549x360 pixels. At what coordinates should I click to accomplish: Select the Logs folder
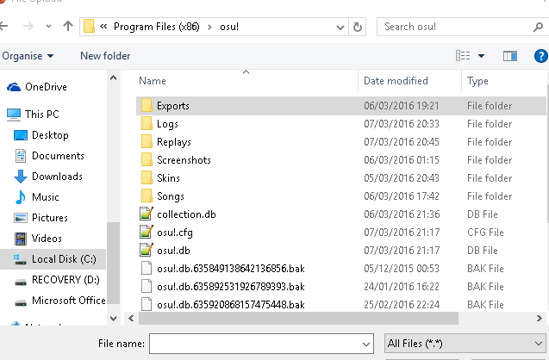tap(341, 124)
